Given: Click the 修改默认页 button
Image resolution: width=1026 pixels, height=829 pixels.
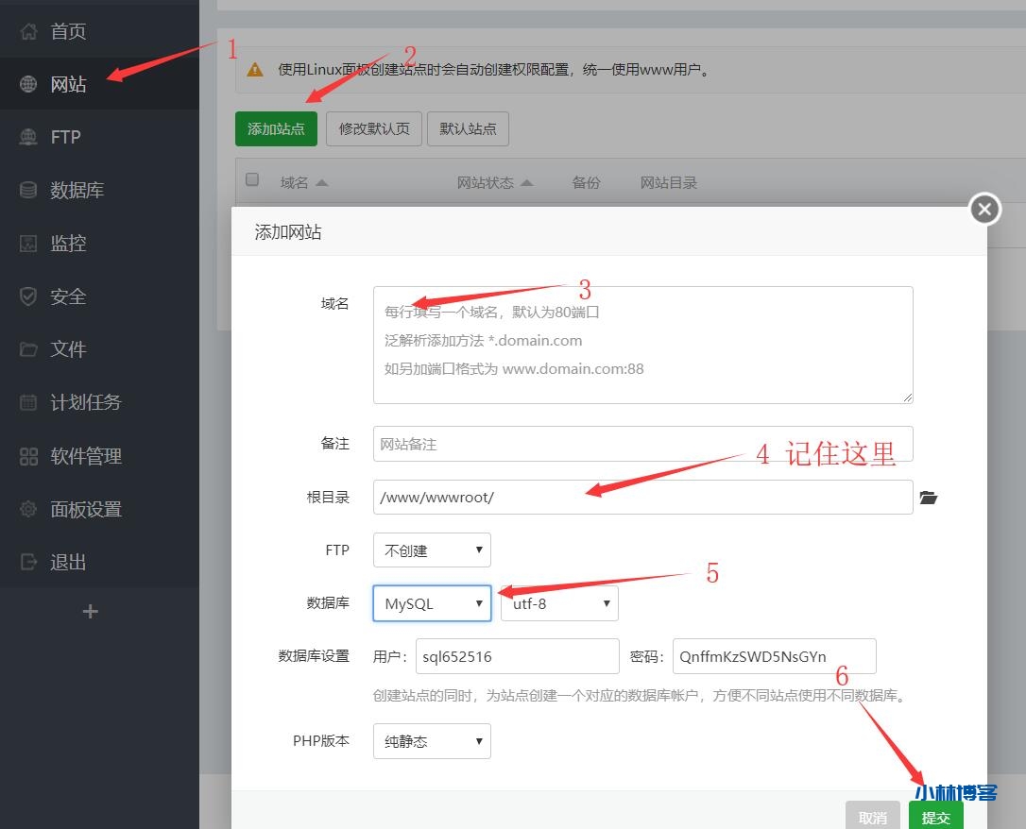Looking at the screenshot, I should pyautogui.click(x=373, y=128).
